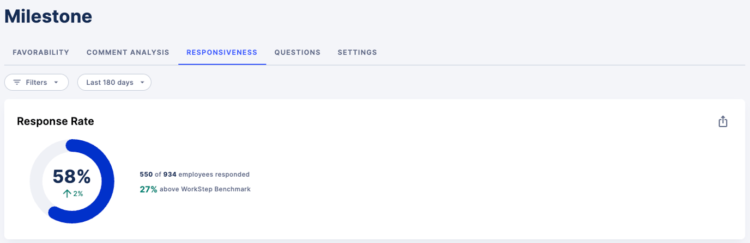The height and width of the screenshot is (243, 750).
Task: Click the green upward arrow trend icon
Action: coord(67,194)
